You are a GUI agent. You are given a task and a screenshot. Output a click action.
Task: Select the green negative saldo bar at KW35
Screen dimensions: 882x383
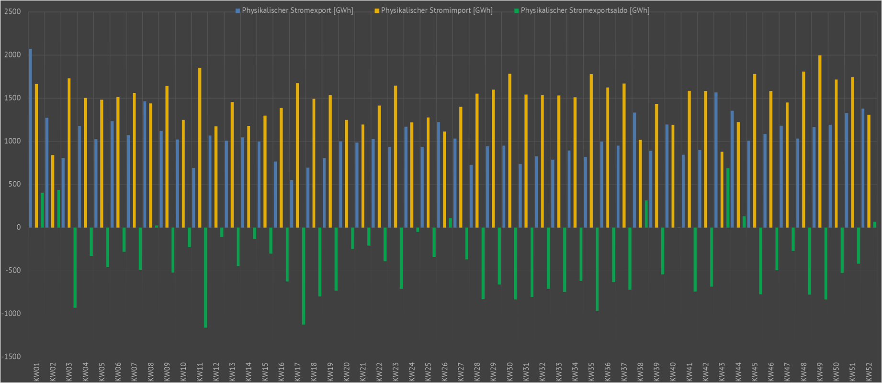(x=597, y=269)
